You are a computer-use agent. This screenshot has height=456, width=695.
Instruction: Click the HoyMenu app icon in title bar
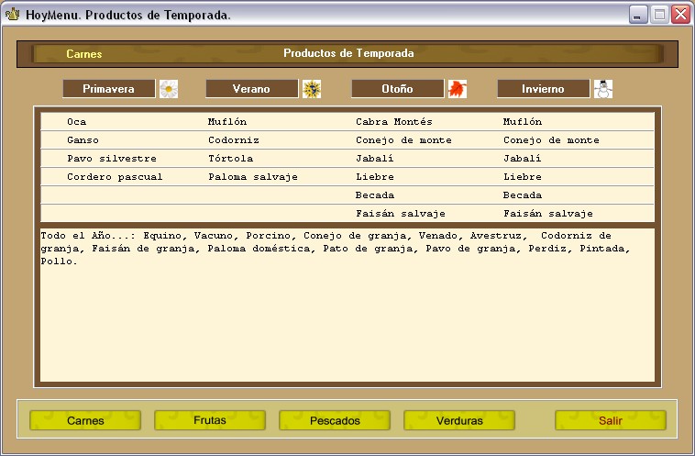point(13,15)
